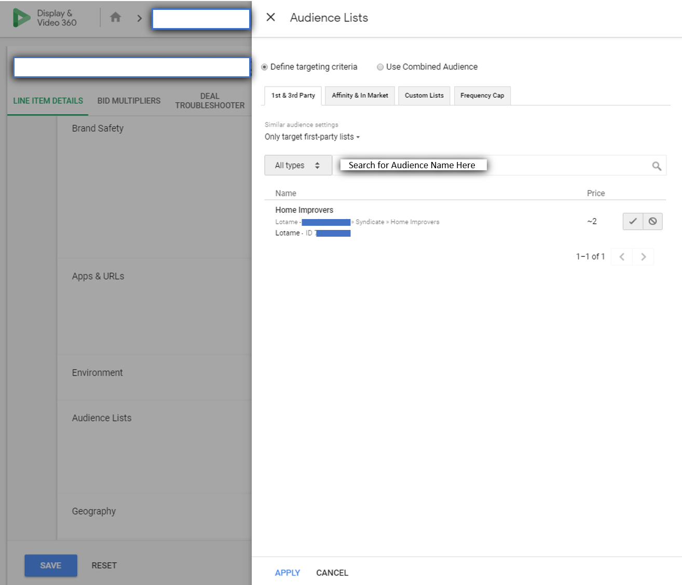
Task: Click the Audience Lists section label
Action: coord(102,418)
